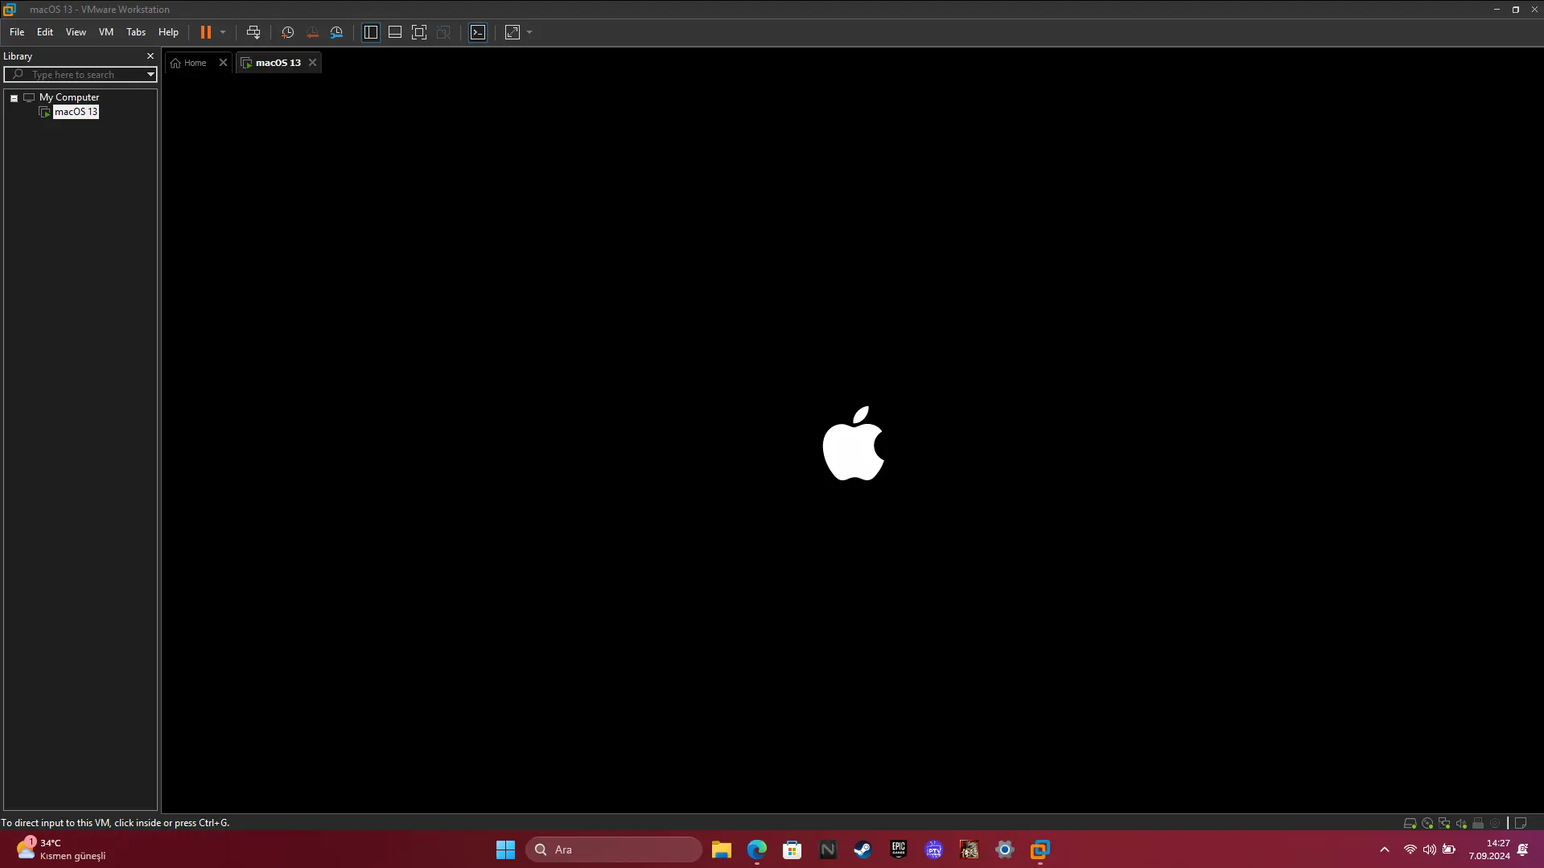Open Microsoft Edge from the taskbar
The height and width of the screenshot is (868, 1544).
(757, 849)
